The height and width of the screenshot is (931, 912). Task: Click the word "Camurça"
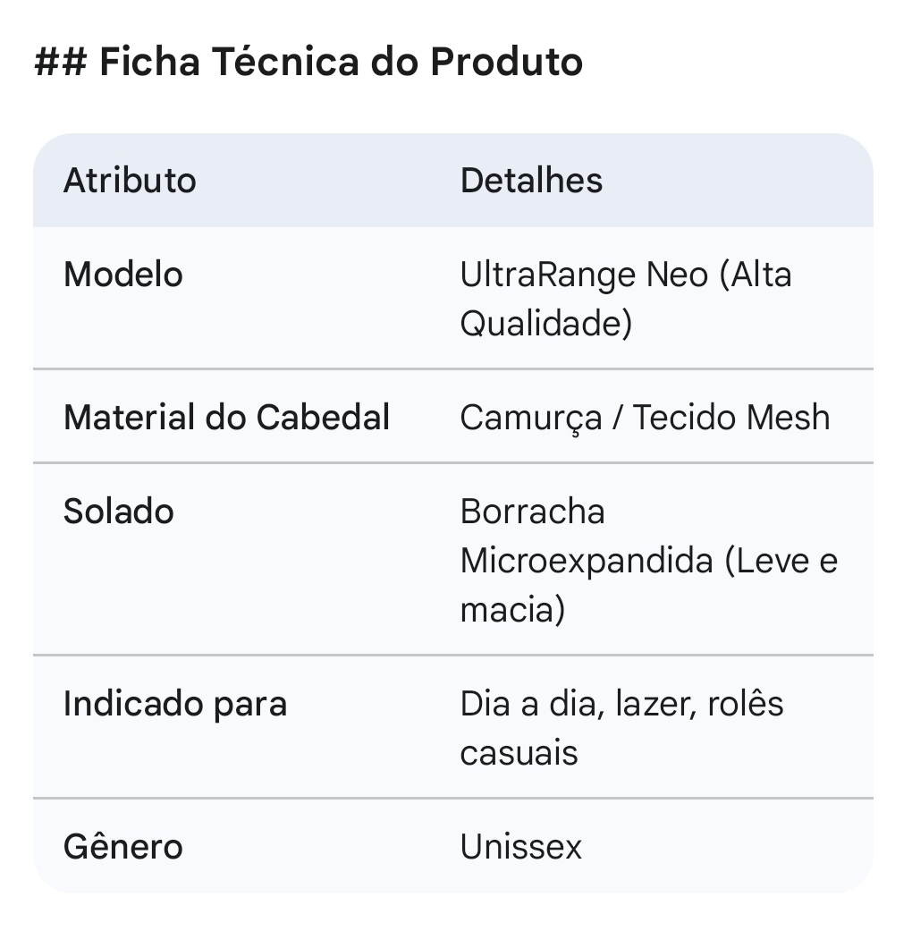531,419
